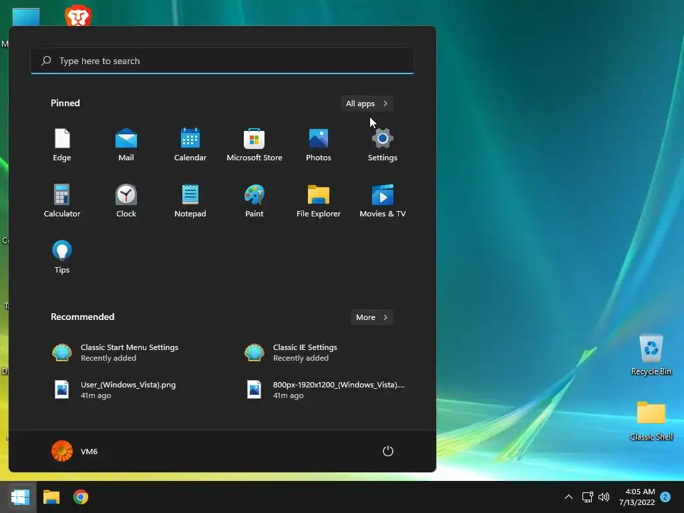
Task: Select the Classic Shell desktop folder
Action: tap(651, 421)
